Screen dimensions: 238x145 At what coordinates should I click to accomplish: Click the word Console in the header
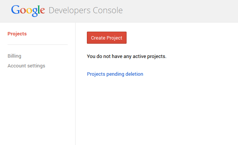pyautogui.click(x=108, y=10)
